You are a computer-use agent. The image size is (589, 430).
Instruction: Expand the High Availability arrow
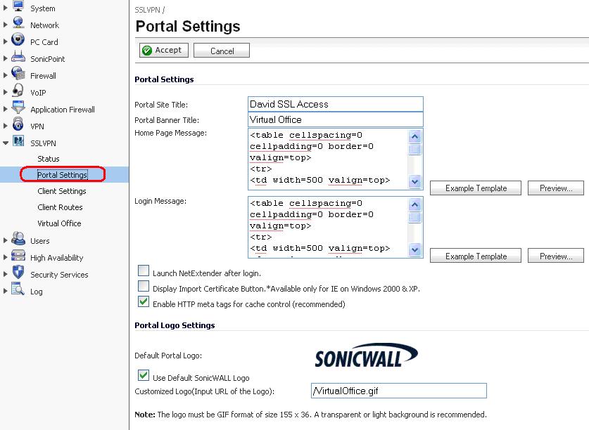pos(5,257)
